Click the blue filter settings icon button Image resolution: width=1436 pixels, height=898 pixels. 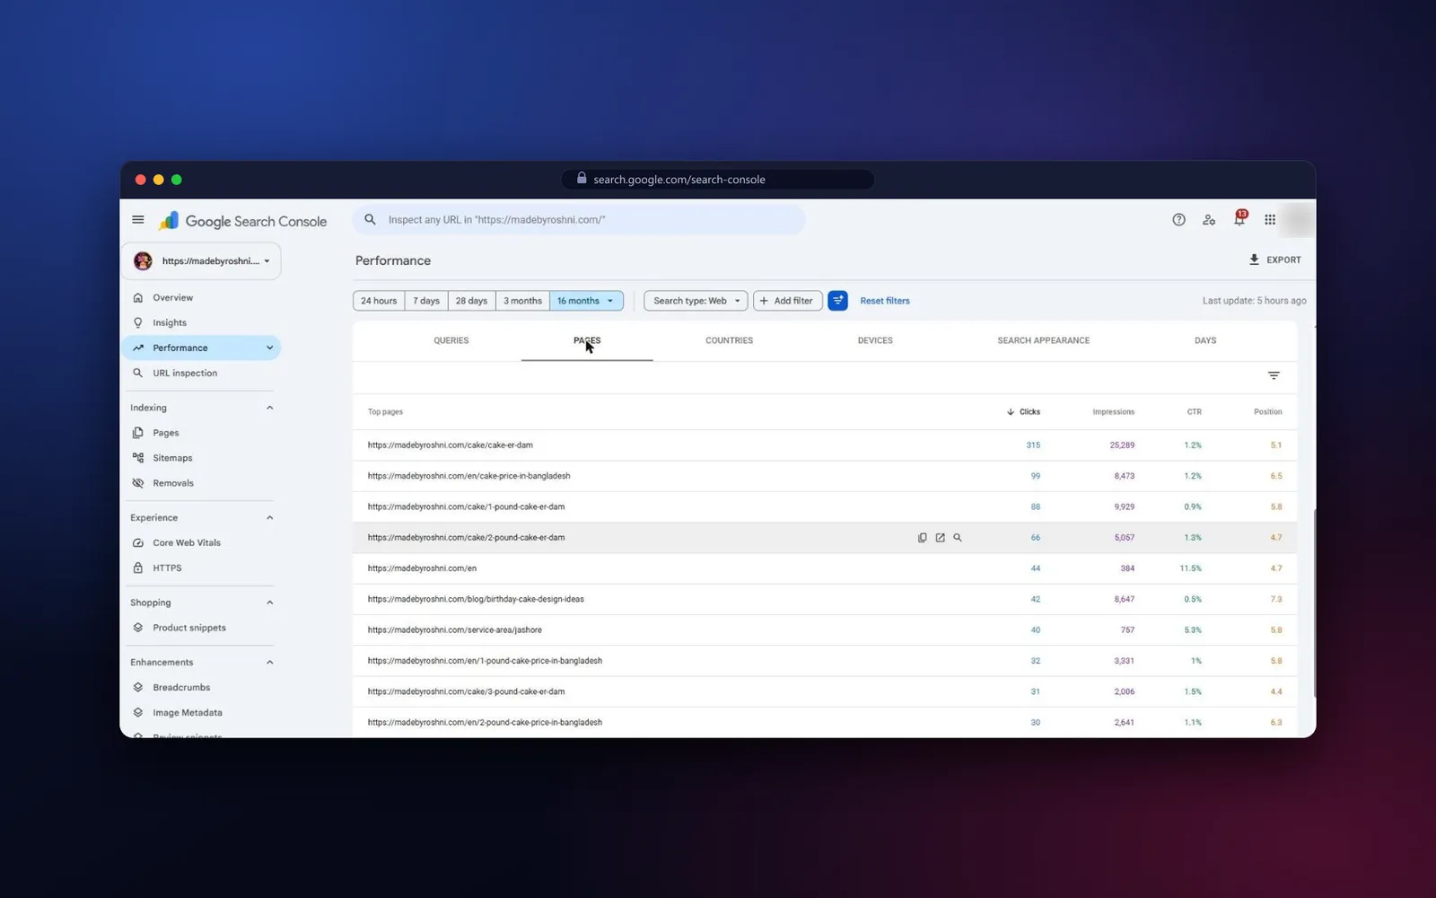(x=837, y=301)
